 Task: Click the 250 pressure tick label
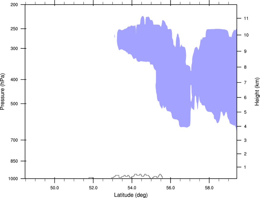coord(14,29)
